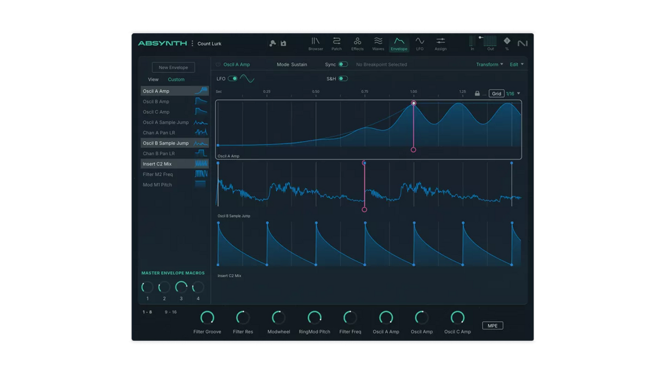Adjust the Filter Groove macro knob
665x374 pixels.
(x=207, y=317)
